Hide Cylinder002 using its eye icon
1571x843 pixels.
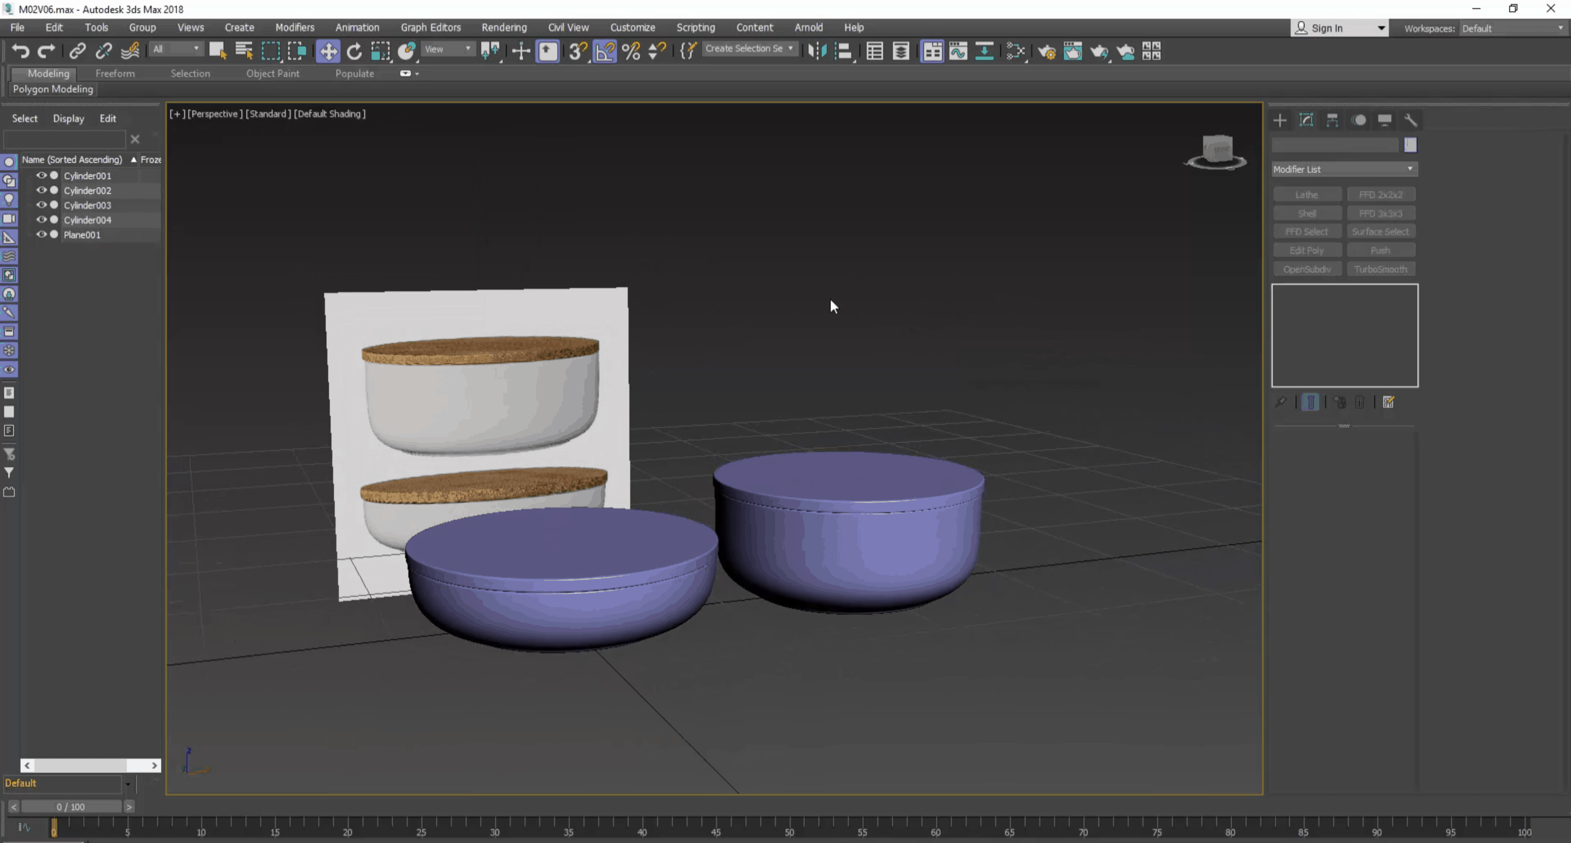pyautogui.click(x=41, y=190)
